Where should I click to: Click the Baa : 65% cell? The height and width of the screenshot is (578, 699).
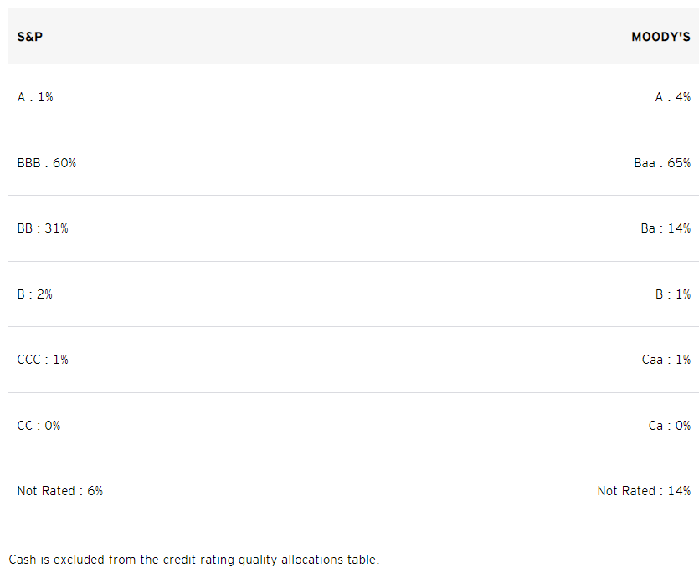[x=662, y=163]
